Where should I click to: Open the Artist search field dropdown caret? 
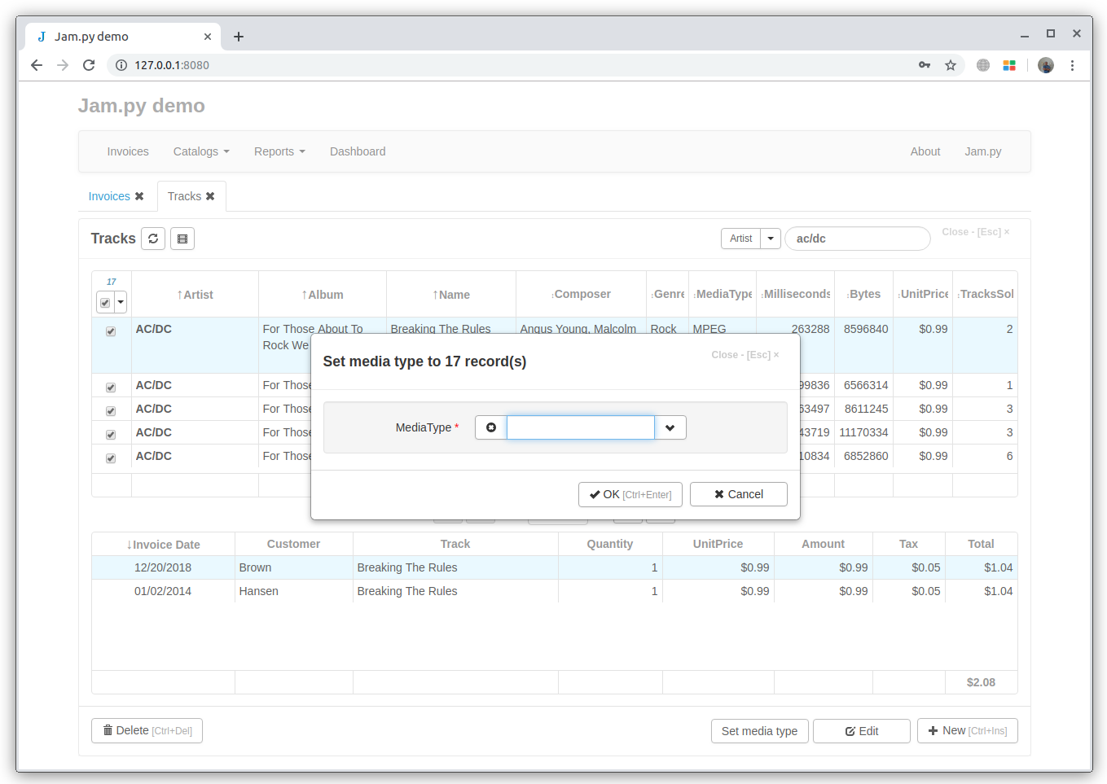(x=771, y=239)
